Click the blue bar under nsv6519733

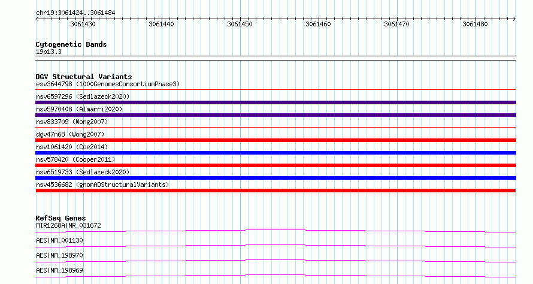(275, 178)
